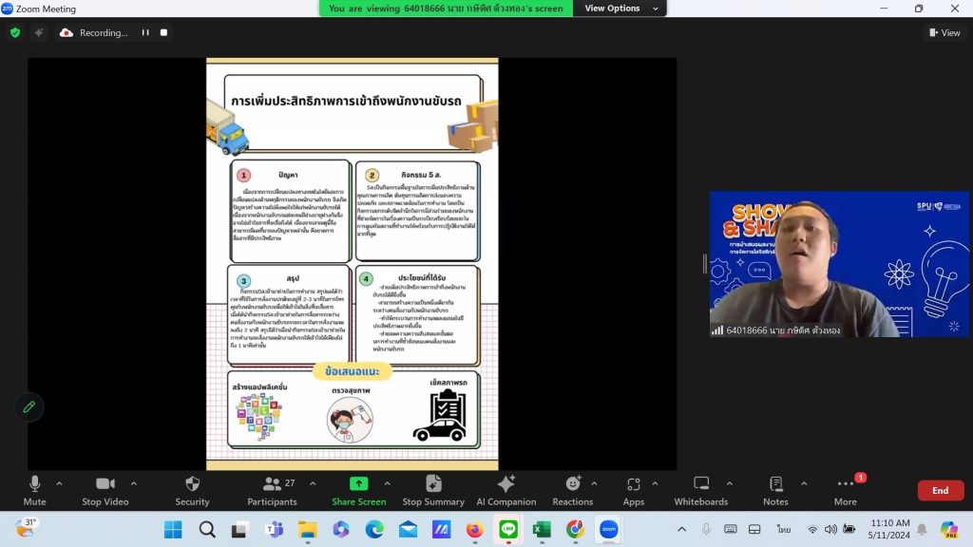Expand video options arrow beside Stop Video
Viewport: 973px width, 547px height.
point(134,483)
